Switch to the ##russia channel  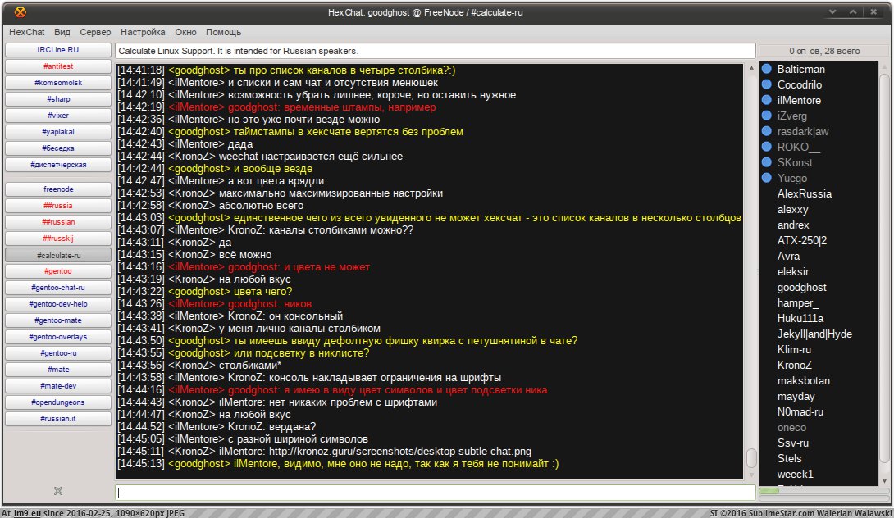(x=58, y=206)
